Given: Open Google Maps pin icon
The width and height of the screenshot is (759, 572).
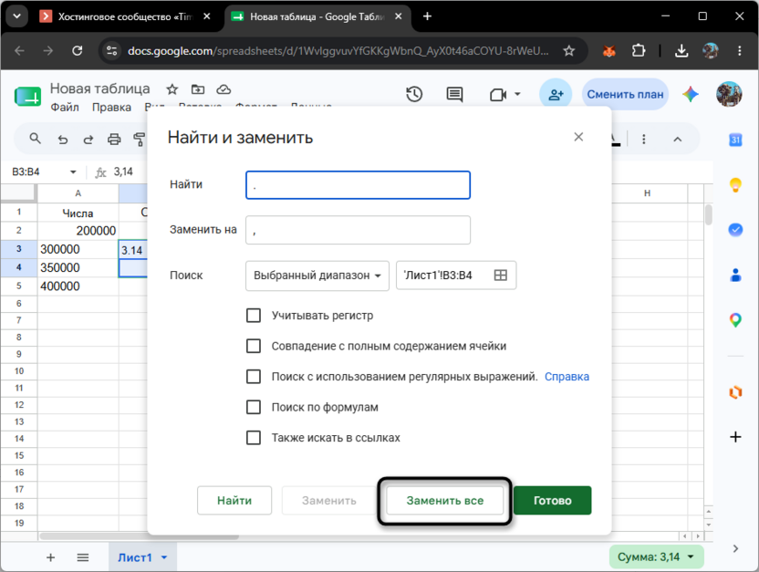Looking at the screenshot, I should click(735, 320).
